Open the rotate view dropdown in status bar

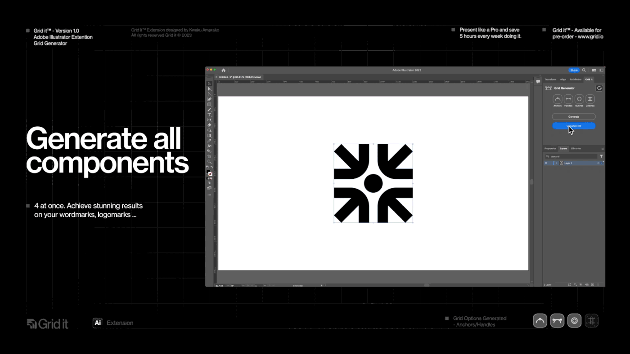pyautogui.click(x=243, y=286)
